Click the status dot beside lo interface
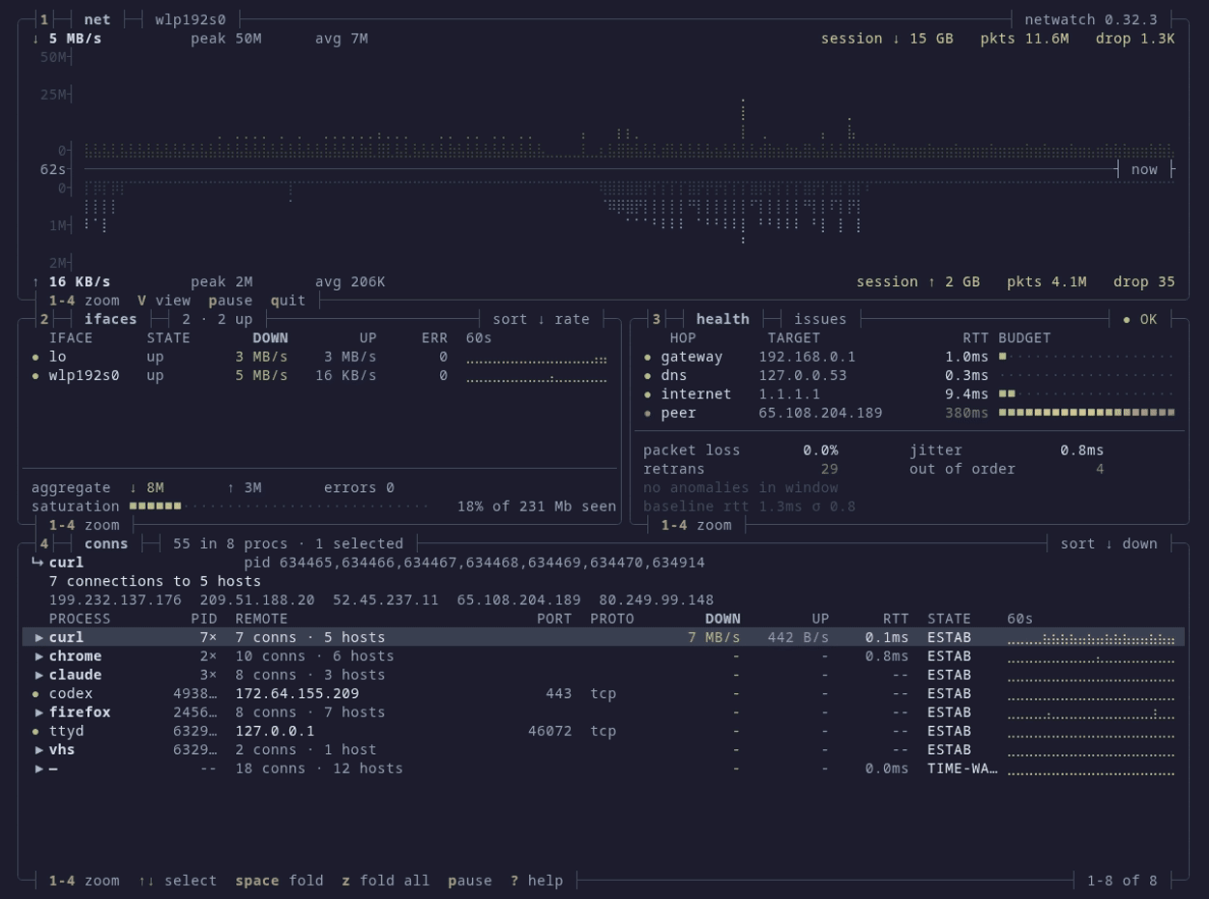The width and height of the screenshot is (1209, 899). coord(36,357)
